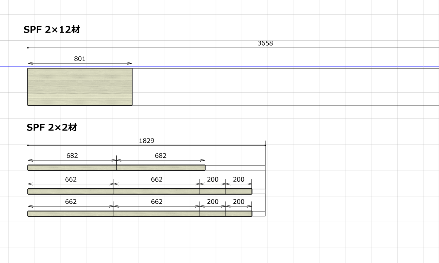Image resolution: width=439 pixels, height=263 pixels.
Task: Click the last 200 label in the bottom row
Action: click(239, 202)
